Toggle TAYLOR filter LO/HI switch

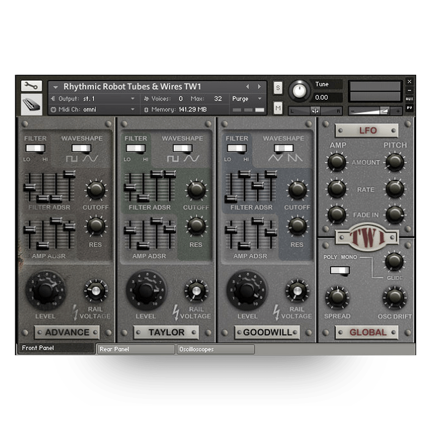(x=136, y=148)
